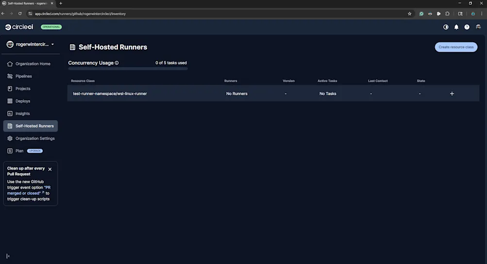487x264 pixels.
Task: Collapse the sidebar
Action: click(8, 256)
